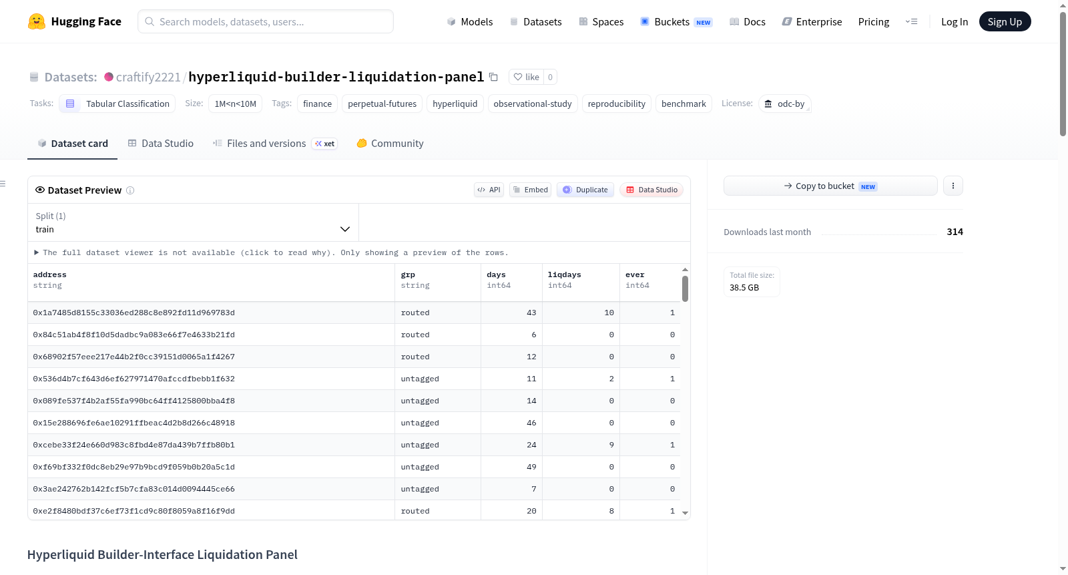Open the Dataset card tab

[x=72, y=144]
